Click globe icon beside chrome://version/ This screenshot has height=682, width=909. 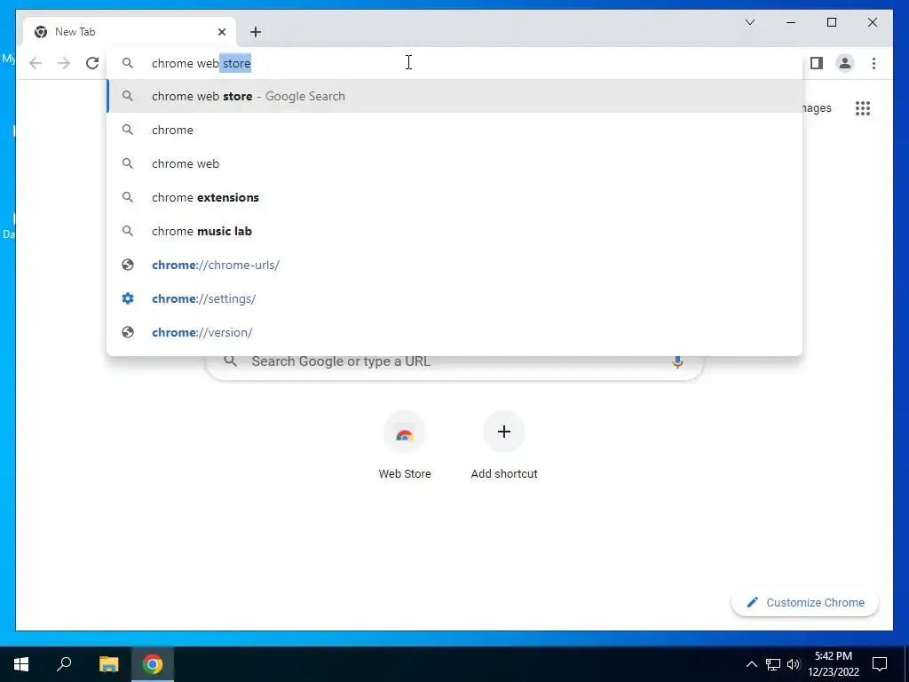[128, 332]
